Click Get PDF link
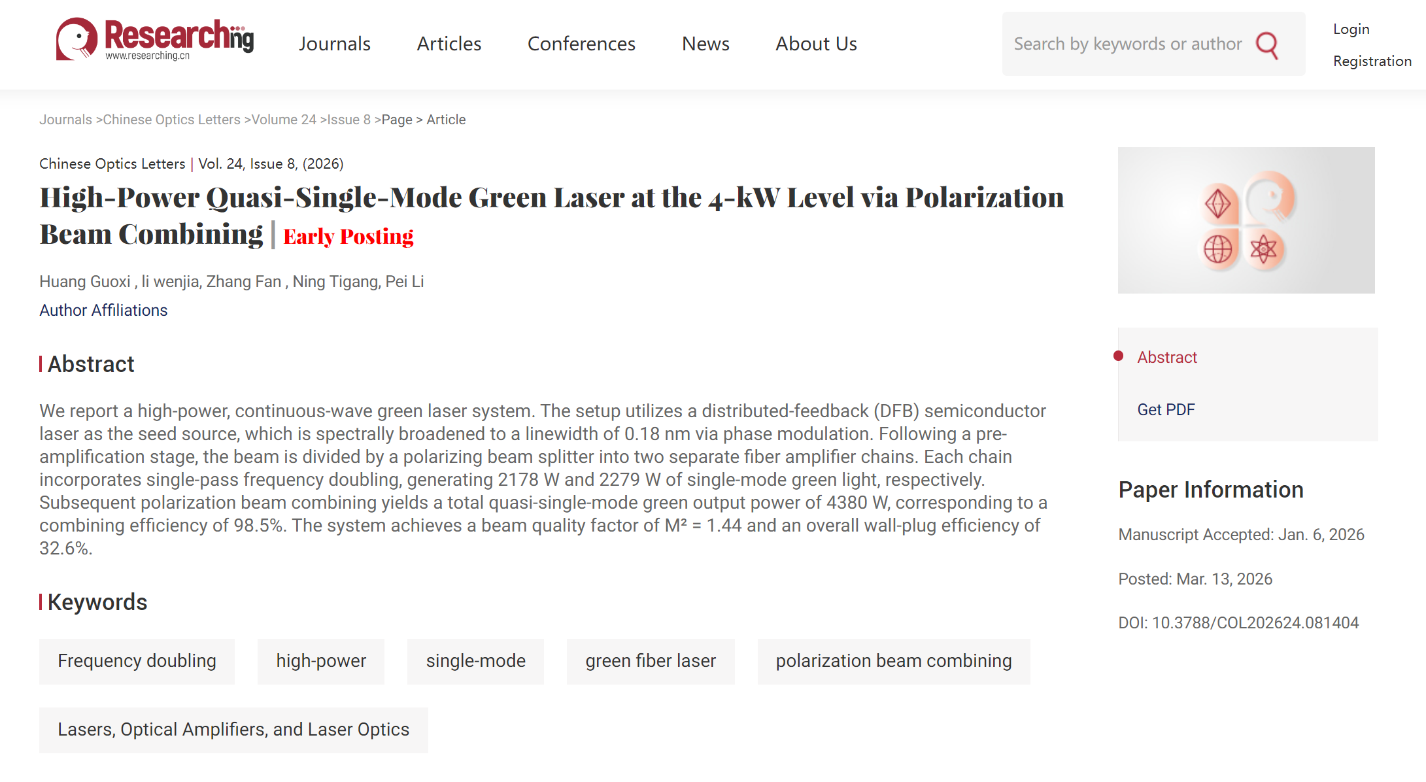This screenshot has height=782, width=1426. coord(1166,410)
